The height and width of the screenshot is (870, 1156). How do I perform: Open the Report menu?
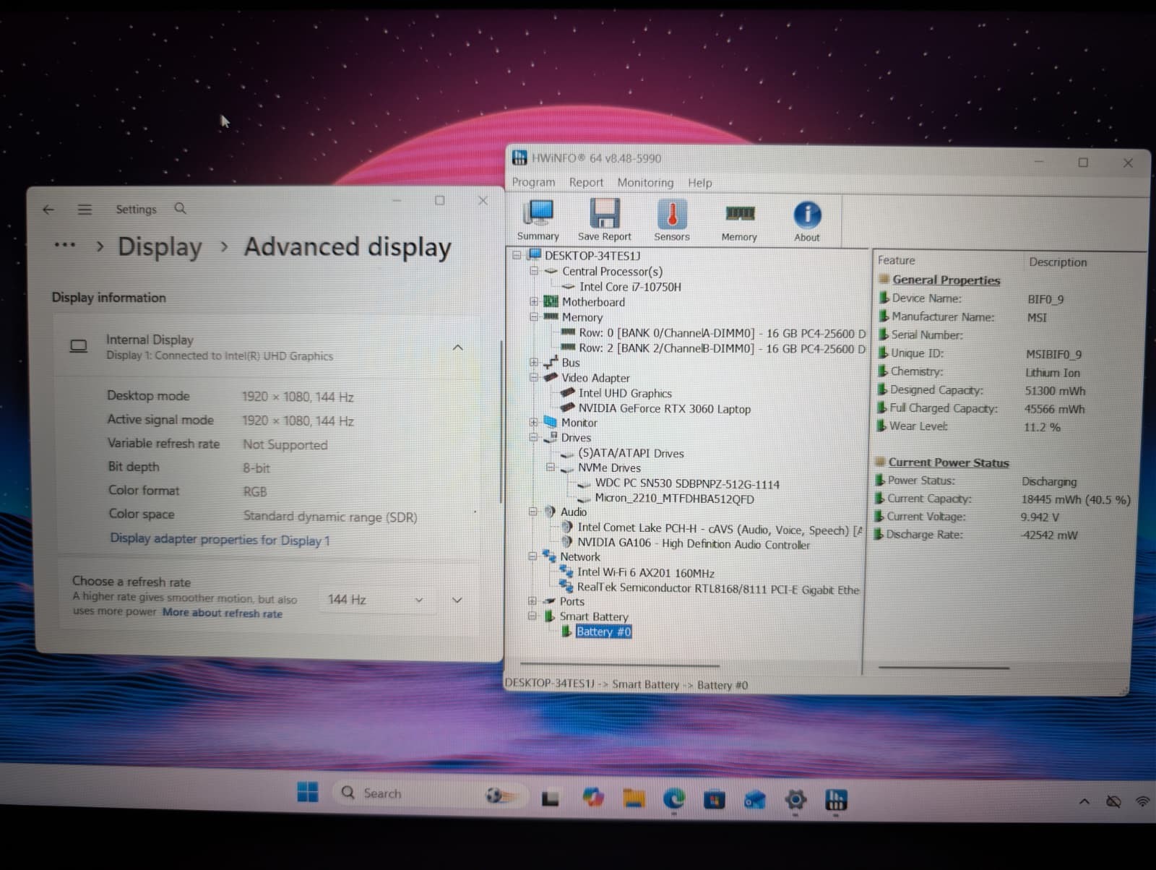(586, 182)
